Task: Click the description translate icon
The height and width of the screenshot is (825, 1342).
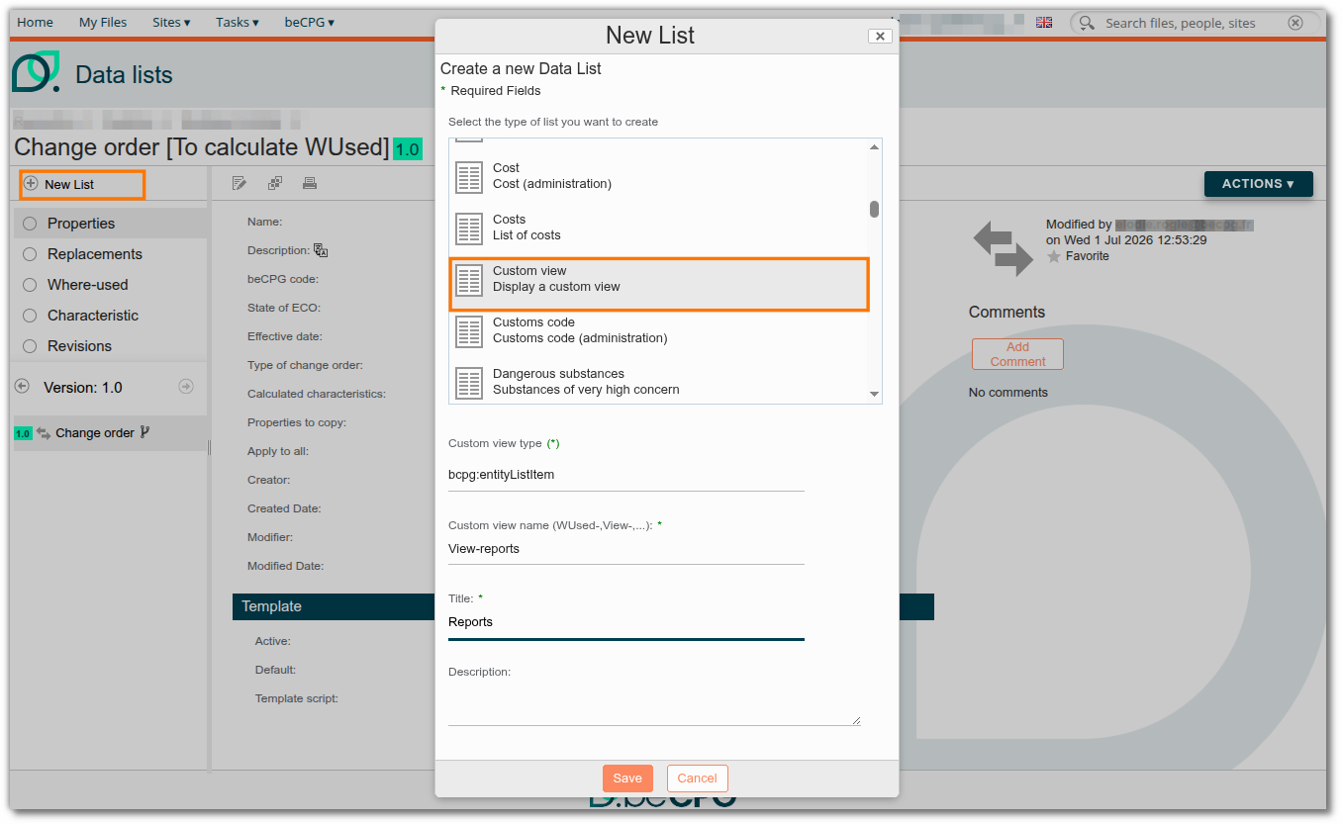Action: coord(321,250)
